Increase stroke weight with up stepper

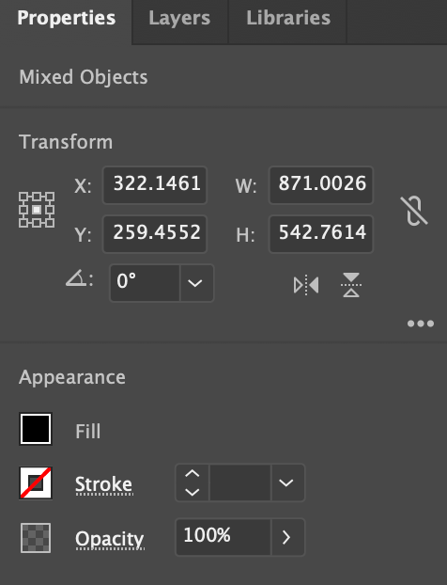tap(193, 474)
